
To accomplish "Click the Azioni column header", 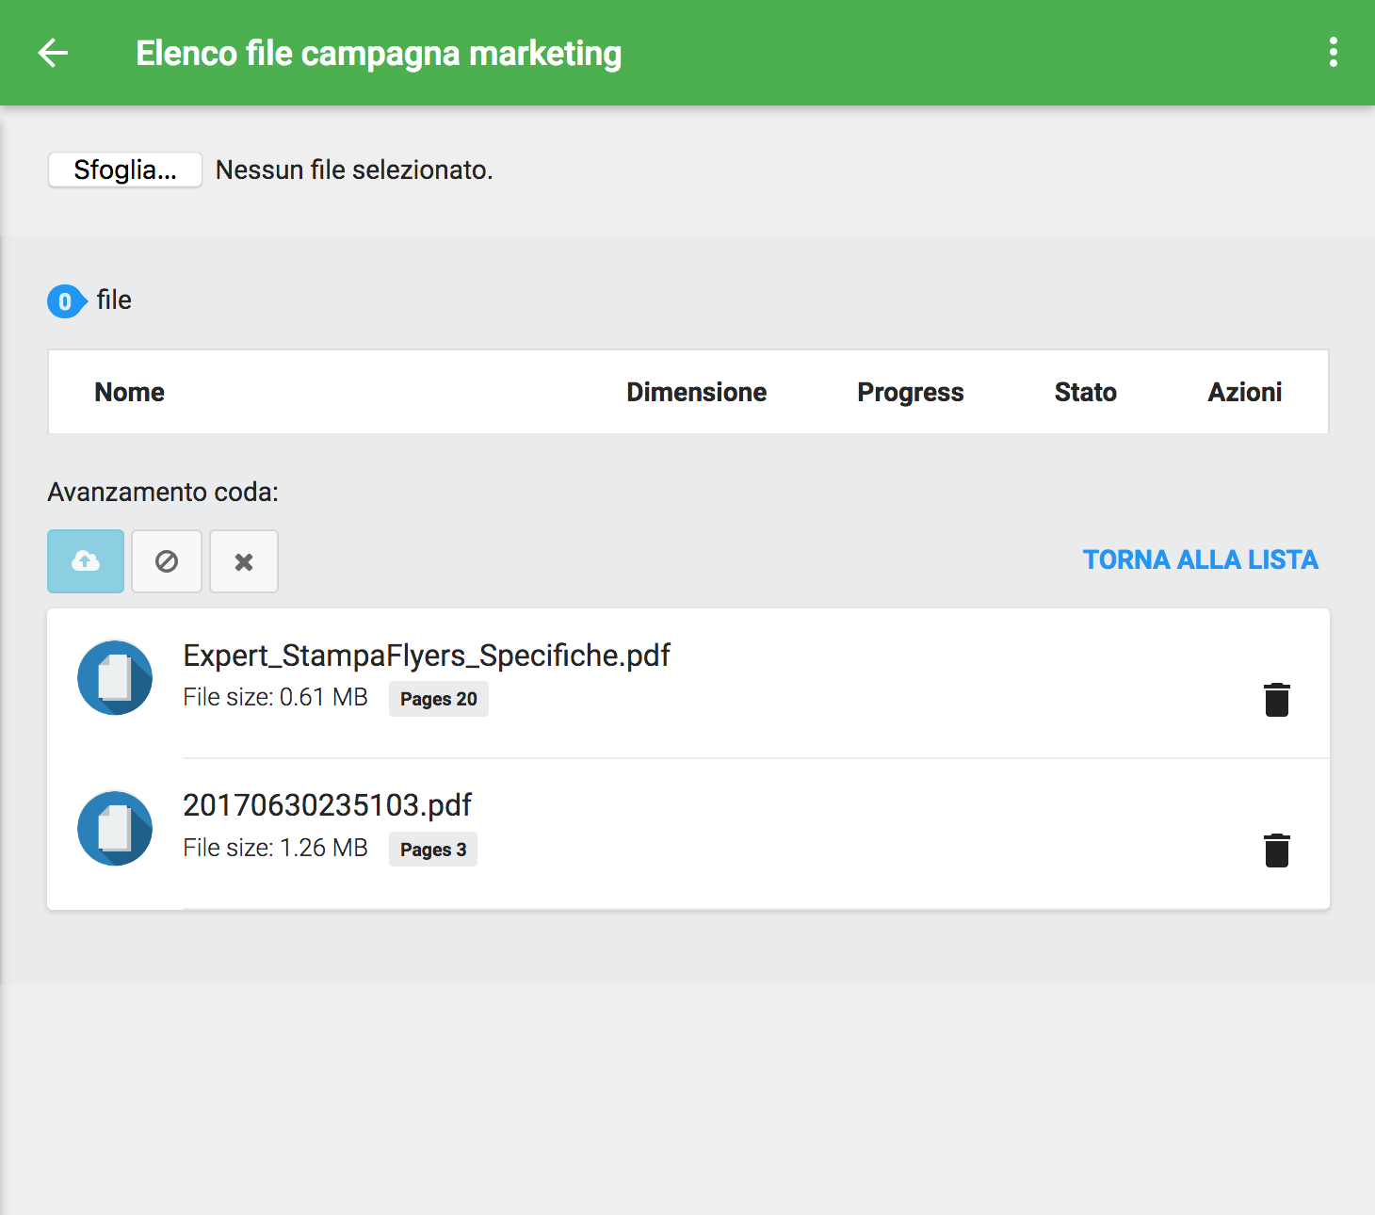I will point(1244,392).
